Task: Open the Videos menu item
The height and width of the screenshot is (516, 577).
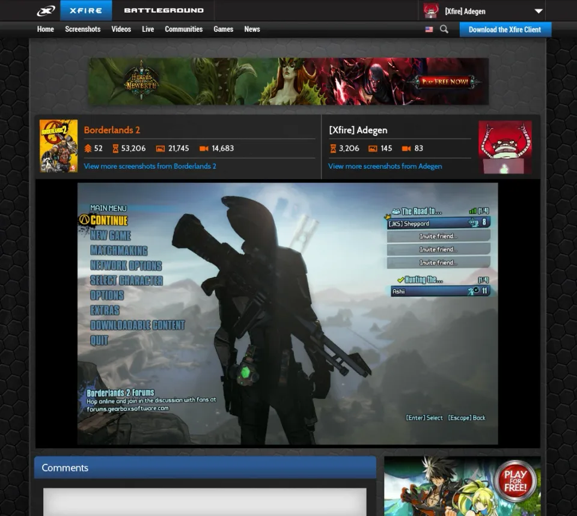Action: tap(121, 29)
